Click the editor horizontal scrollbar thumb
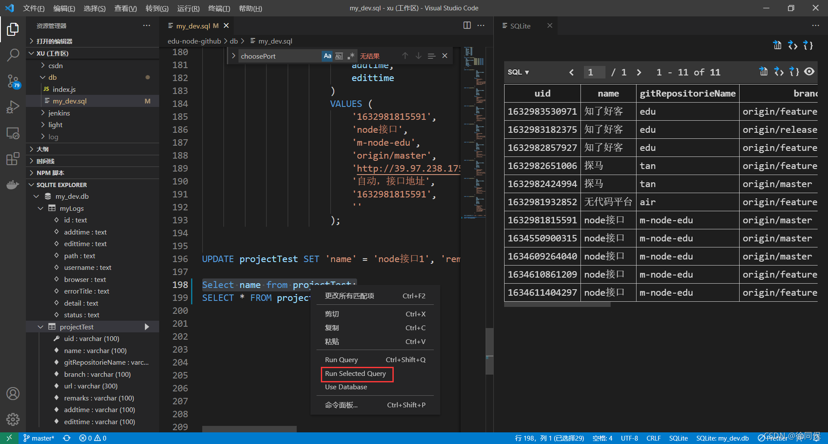Viewport: 828px width, 444px height. click(x=249, y=429)
